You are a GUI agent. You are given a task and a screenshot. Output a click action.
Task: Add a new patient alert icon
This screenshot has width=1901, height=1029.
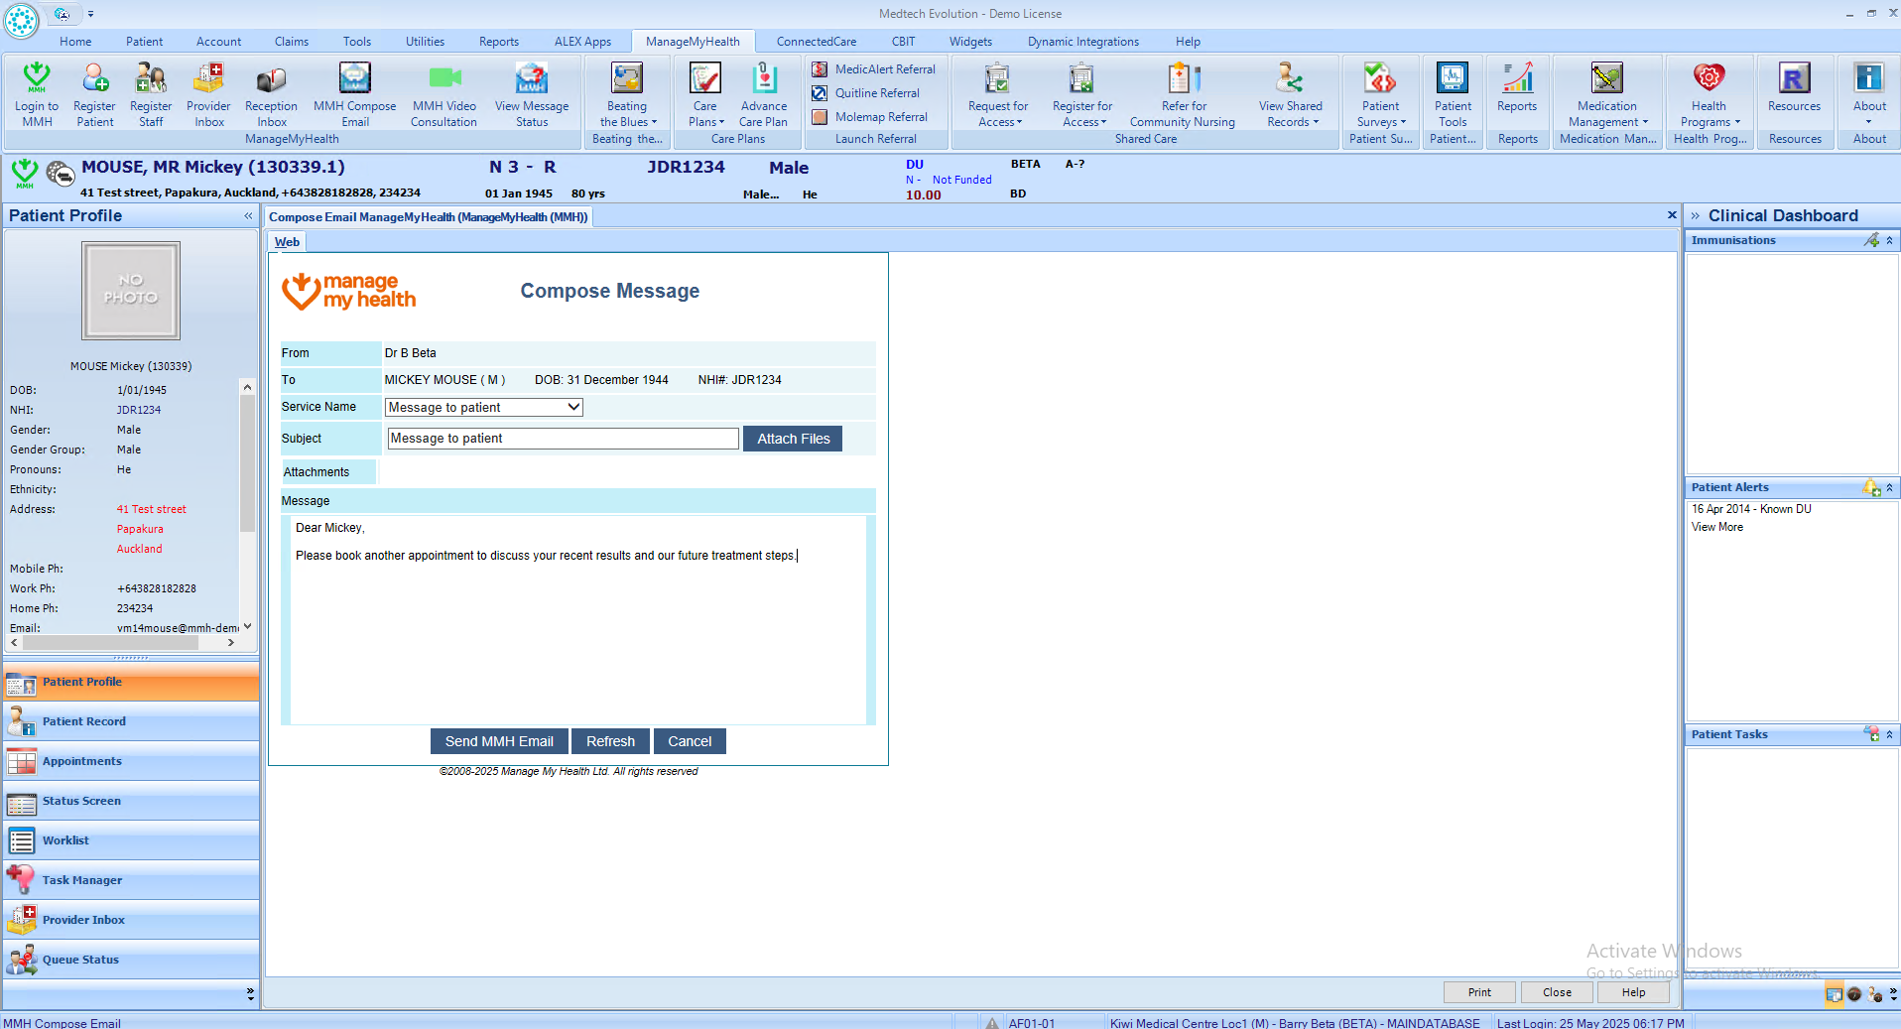point(1870,487)
